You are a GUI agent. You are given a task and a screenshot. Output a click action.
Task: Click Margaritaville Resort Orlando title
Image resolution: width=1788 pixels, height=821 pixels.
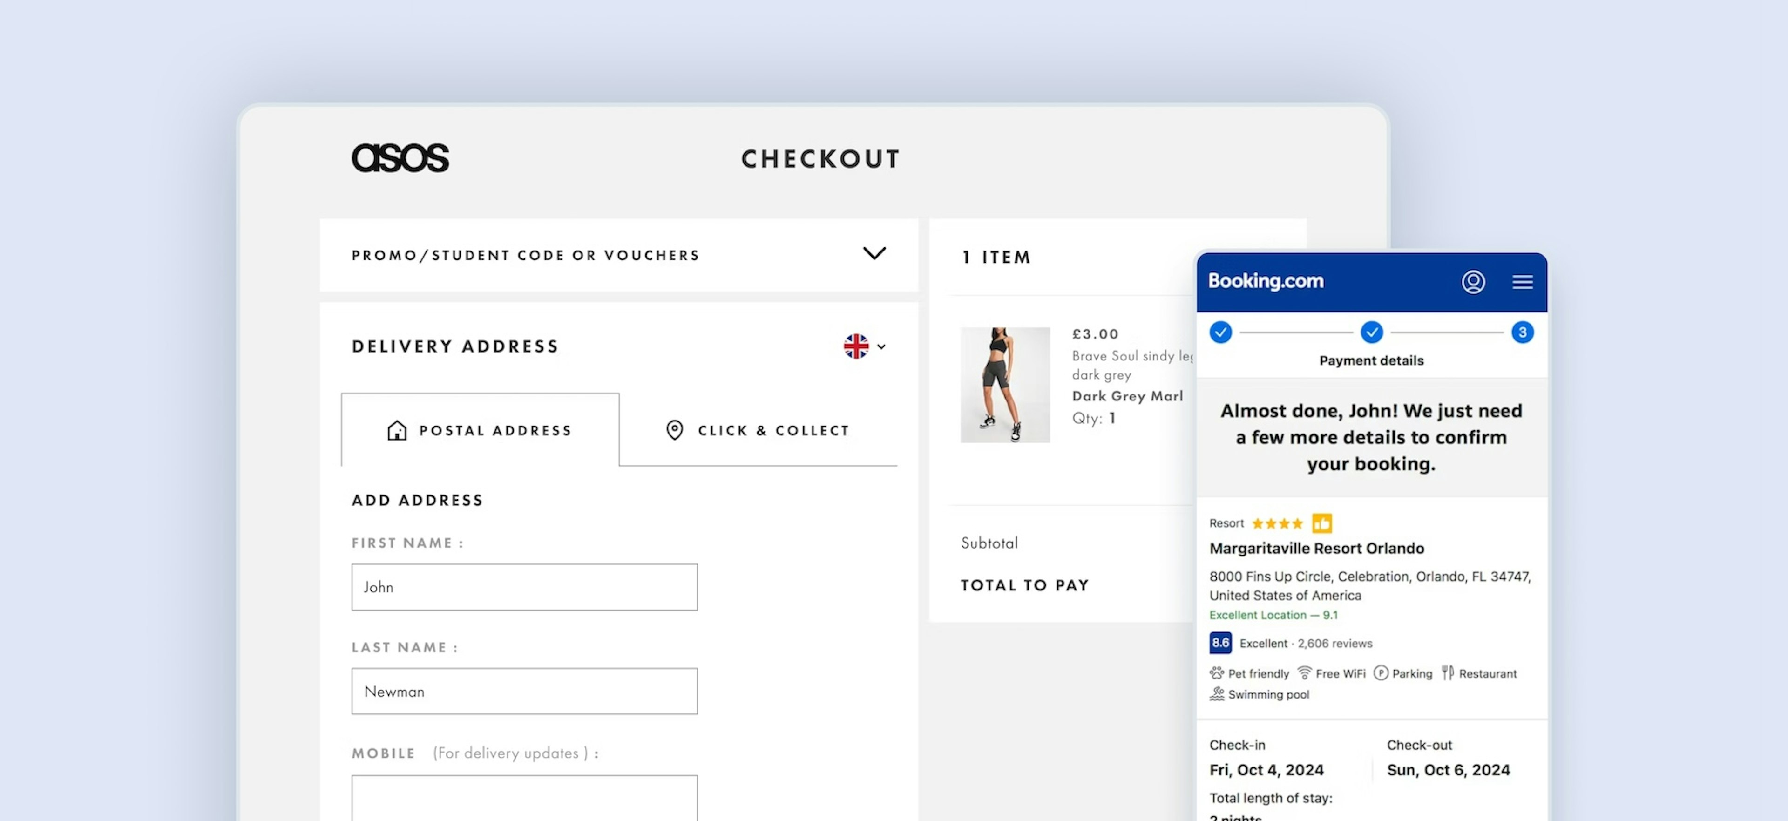click(x=1316, y=548)
